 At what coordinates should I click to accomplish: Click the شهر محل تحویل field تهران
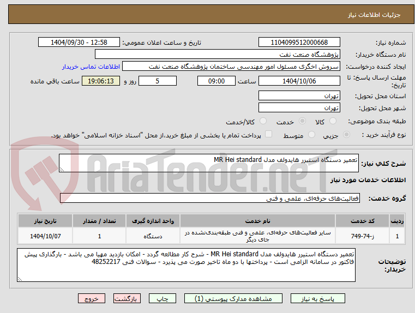pos(299,107)
